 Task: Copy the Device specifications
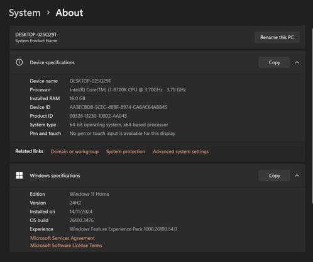274,62
